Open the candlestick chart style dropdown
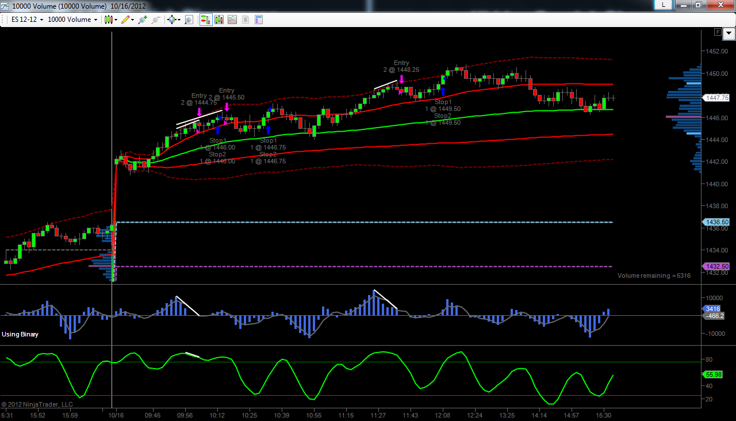 [110, 20]
